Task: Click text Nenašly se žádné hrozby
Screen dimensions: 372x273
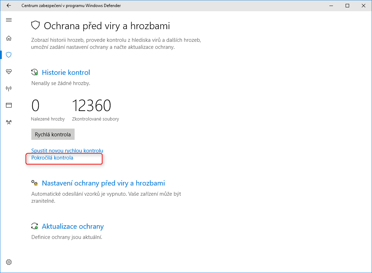Action: 61,83
